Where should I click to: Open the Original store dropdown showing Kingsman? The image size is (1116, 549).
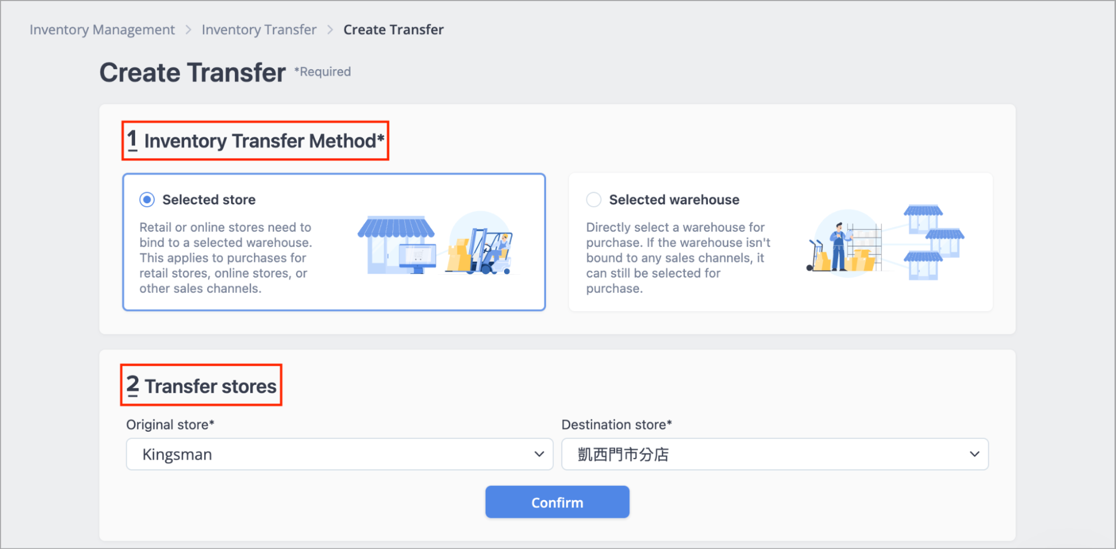pyautogui.click(x=339, y=454)
